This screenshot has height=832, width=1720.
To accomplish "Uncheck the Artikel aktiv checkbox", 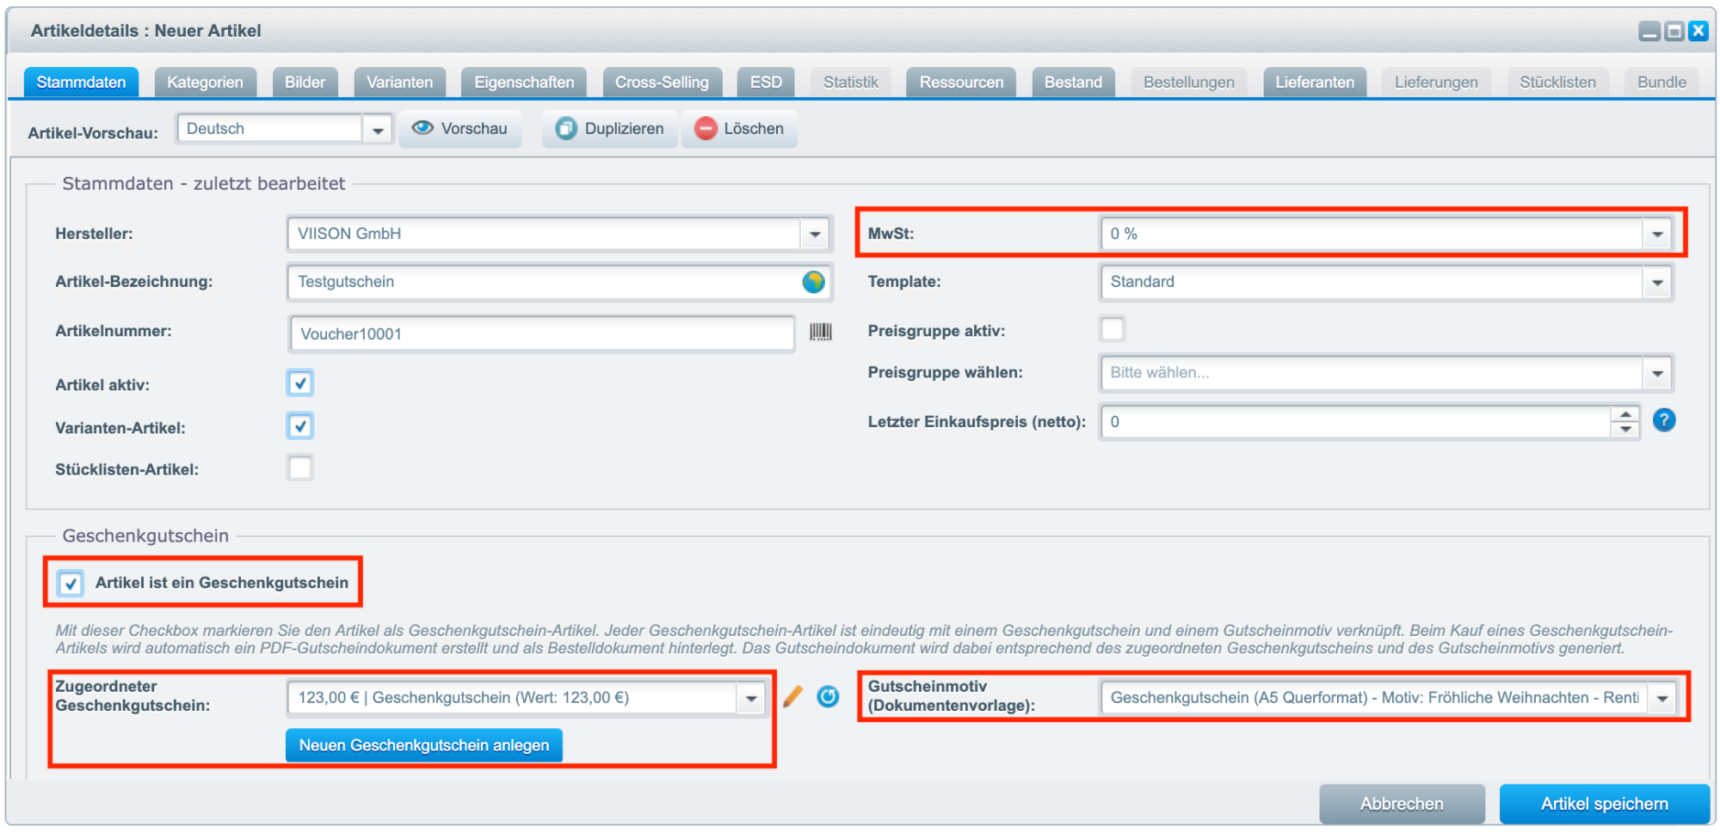I will [300, 383].
